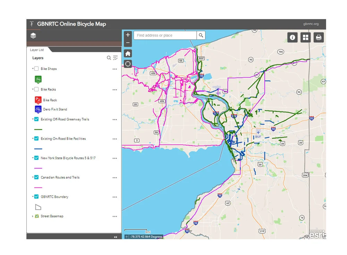Open the Info panel via the info icon
347x255 pixels.
293,37
